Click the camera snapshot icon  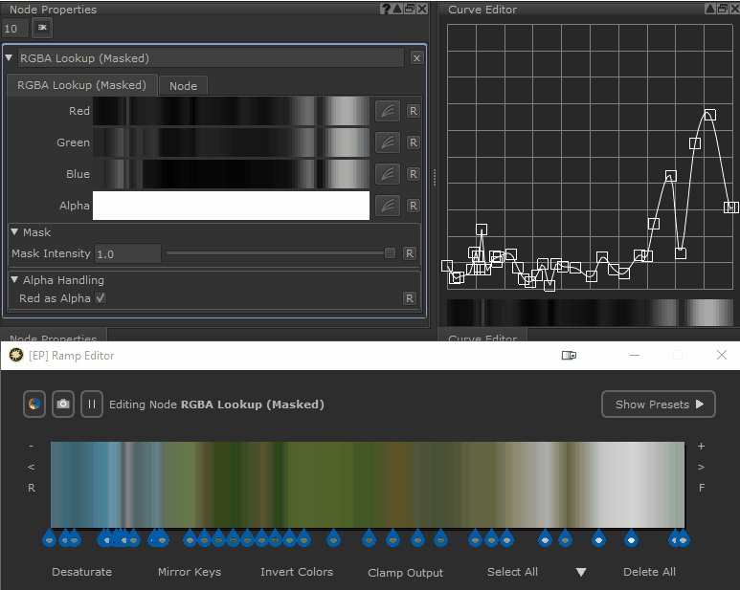click(63, 404)
